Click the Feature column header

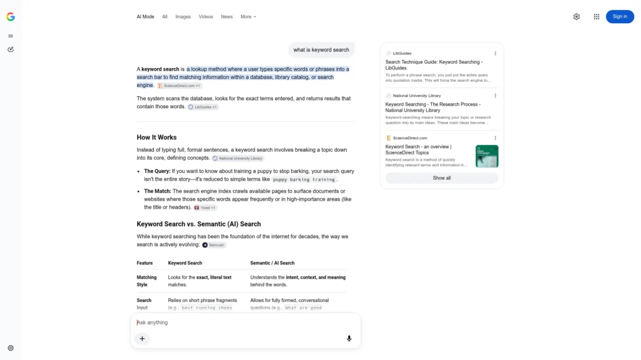click(145, 263)
